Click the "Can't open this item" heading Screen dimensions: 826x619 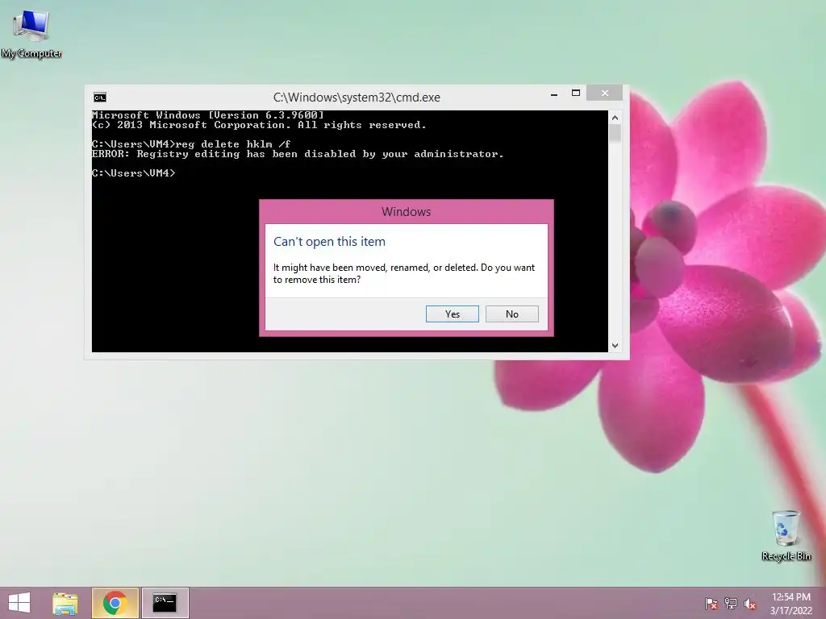point(329,242)
